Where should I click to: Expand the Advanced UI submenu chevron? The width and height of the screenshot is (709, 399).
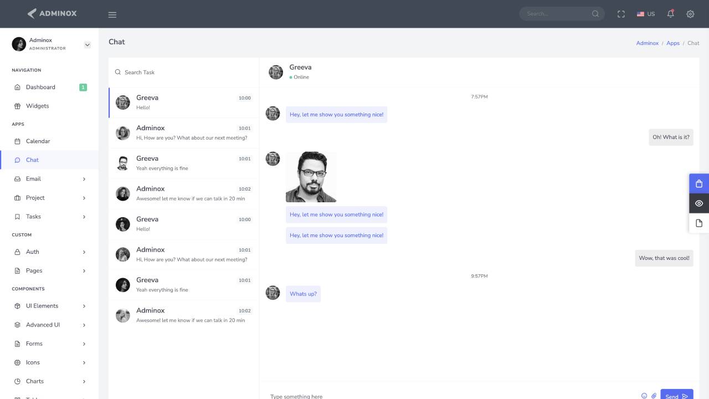pos(84,325)
